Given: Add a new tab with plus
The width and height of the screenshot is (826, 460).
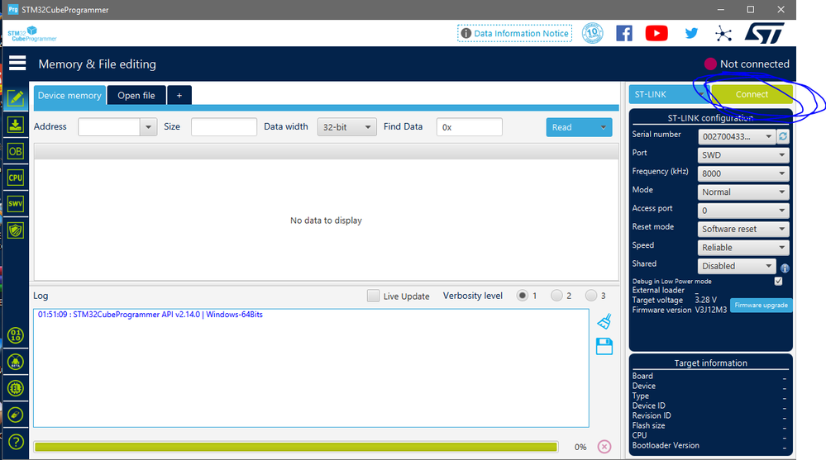Looking at the screenshot, I should (179, 95).
